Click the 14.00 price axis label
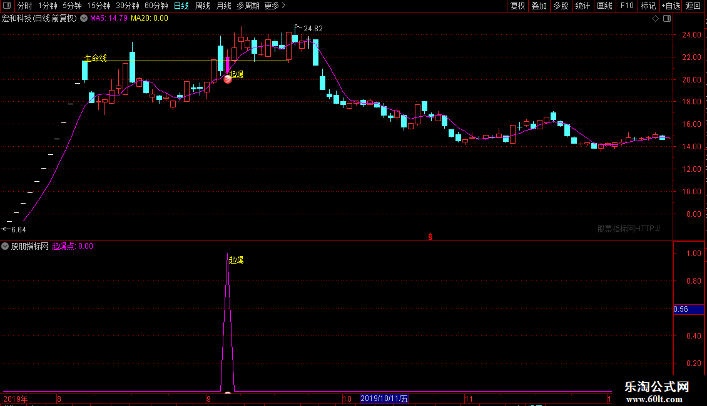Screen dimensions: 707x406 tap(691, 146)
